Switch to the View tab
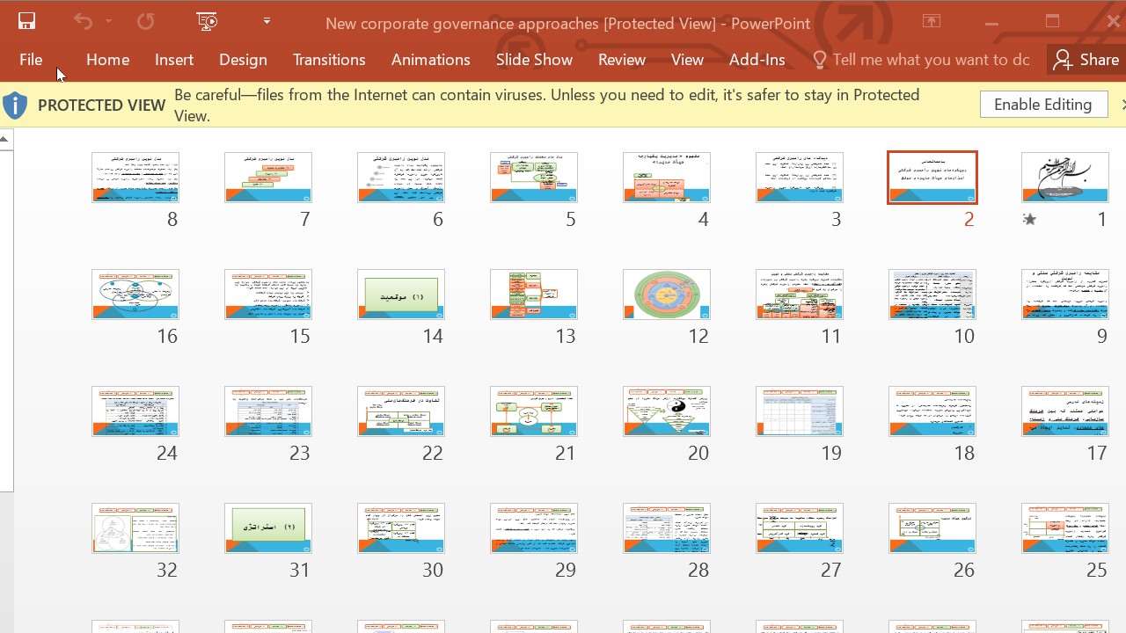This screenshot has height=633, width=1126. point(687,60)
